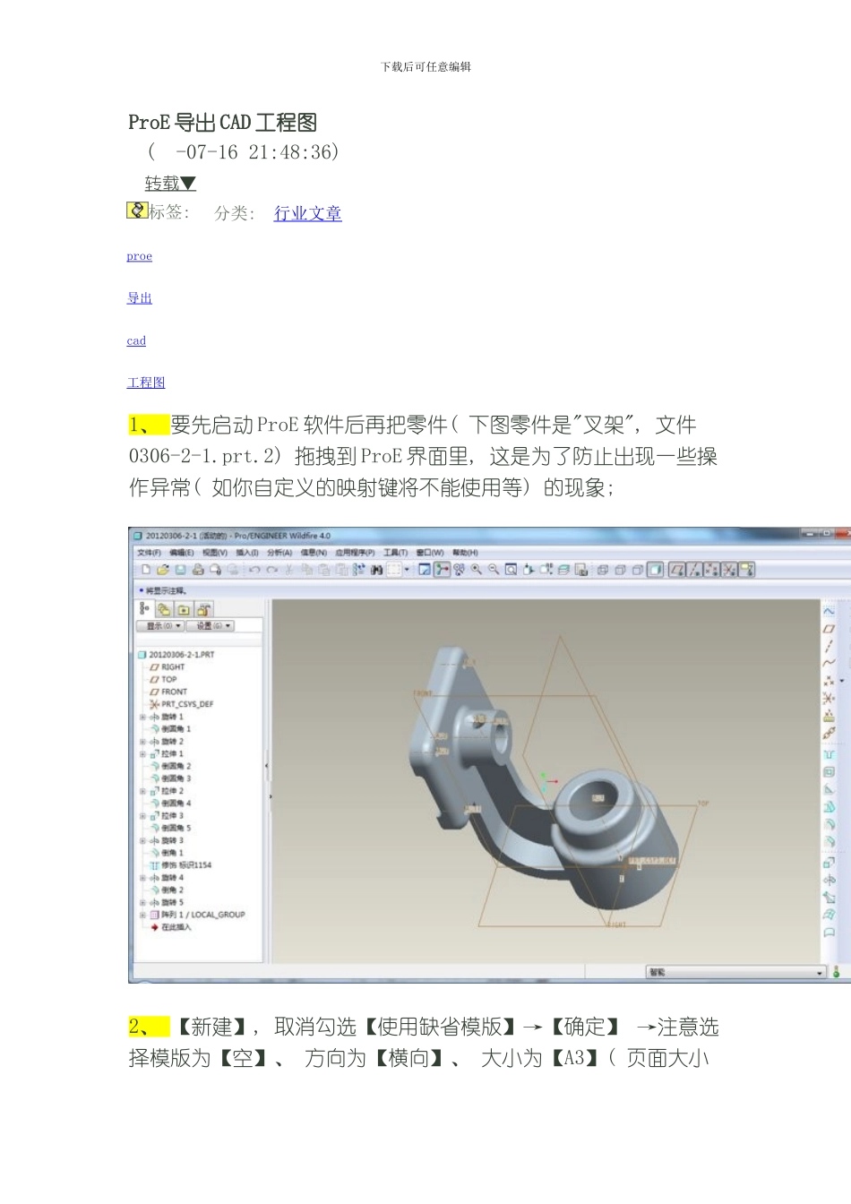Click the Print icon in the toolbar
The image size is (851, 1204).
click(198, 569)
